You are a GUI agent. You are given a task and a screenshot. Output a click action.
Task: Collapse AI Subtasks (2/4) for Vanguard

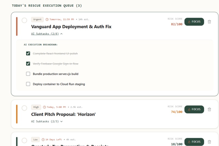pos(47,34)
